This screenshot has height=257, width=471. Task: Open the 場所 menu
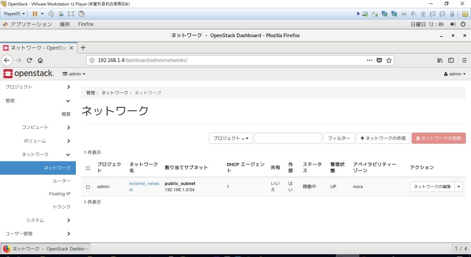tap(64, 24)
